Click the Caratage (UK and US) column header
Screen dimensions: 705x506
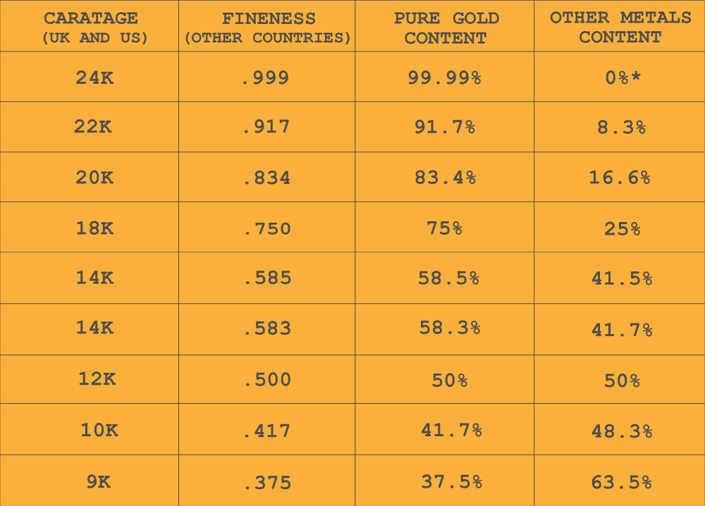pos(94,28)
